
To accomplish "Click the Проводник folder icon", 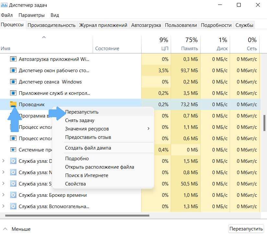I will pyautogui.click(x=13, y=104).
